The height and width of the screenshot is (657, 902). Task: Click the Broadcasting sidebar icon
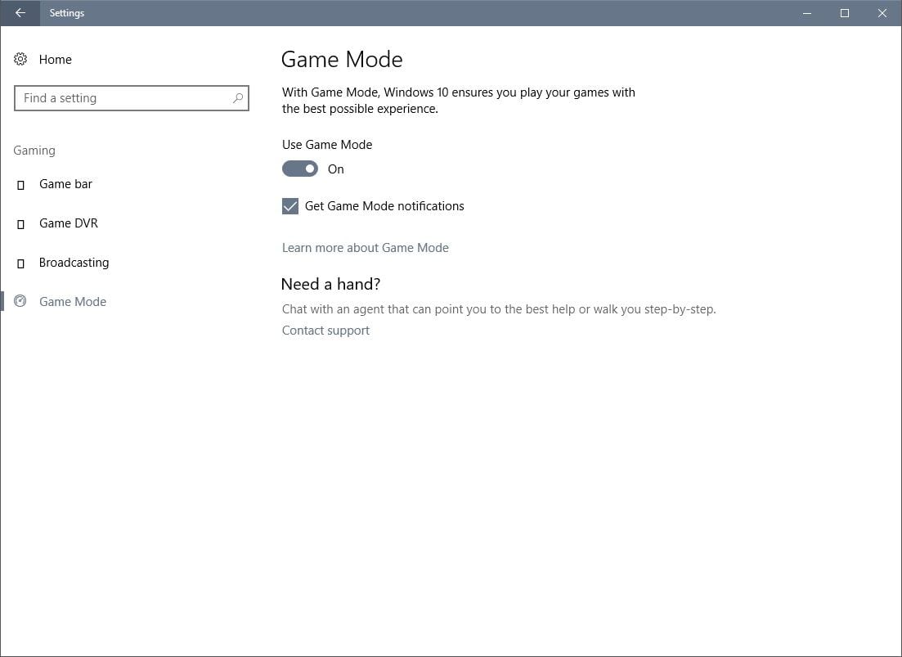(x=20, y=263)
